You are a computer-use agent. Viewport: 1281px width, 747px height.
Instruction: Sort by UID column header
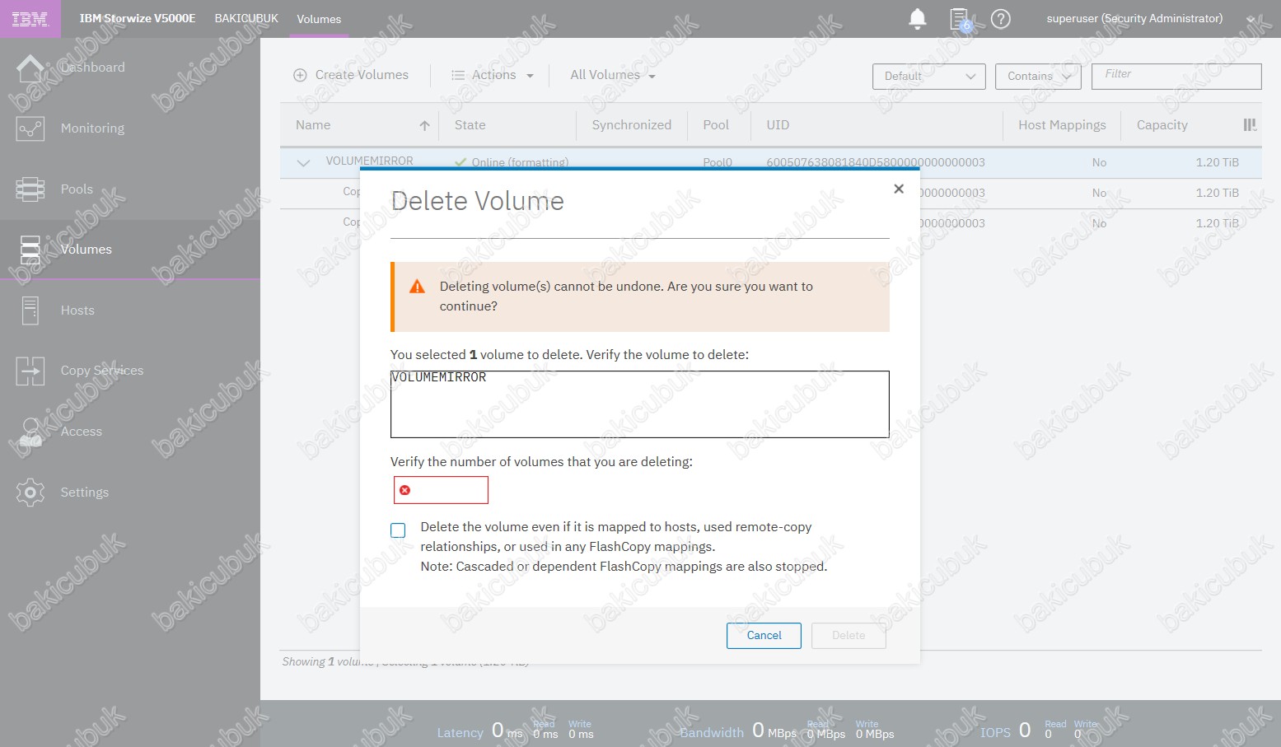point(778,125)
